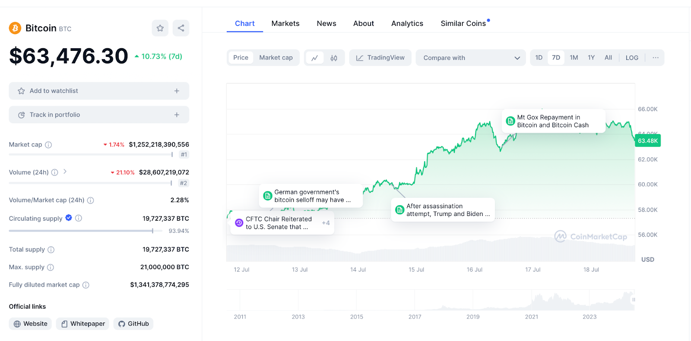Open the GitHub official link
The width and height of the screenshot is (691, 341).
[x=133, y=324]
